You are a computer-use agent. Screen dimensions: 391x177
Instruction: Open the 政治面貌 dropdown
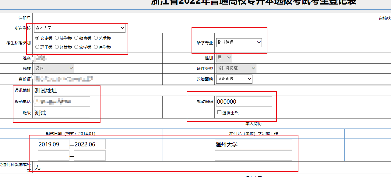click(234, 79)
